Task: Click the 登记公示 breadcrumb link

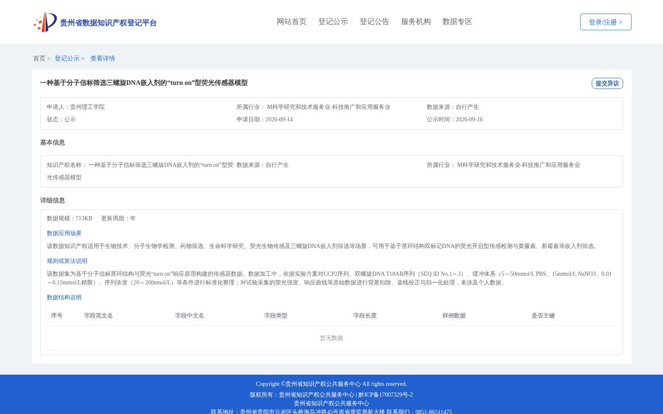Action: 70,58
